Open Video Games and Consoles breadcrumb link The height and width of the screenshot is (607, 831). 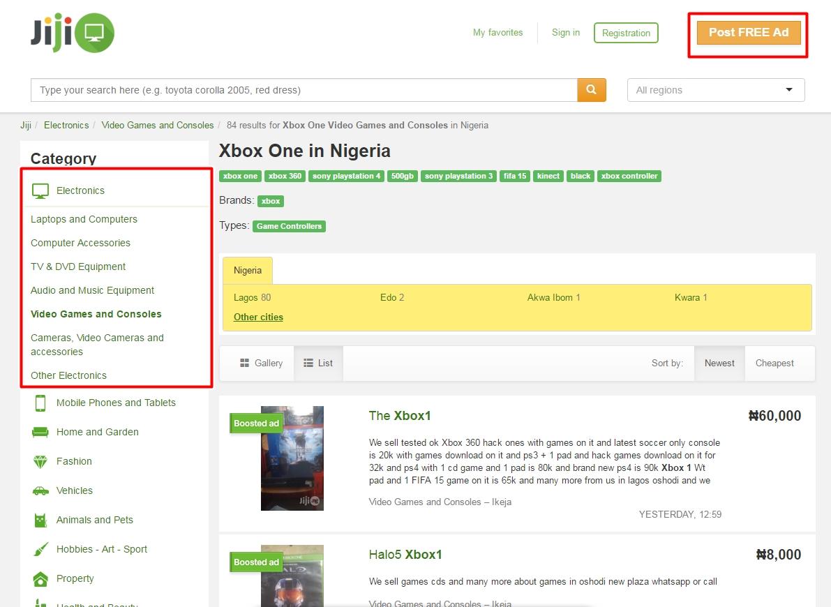coord(158,125)
